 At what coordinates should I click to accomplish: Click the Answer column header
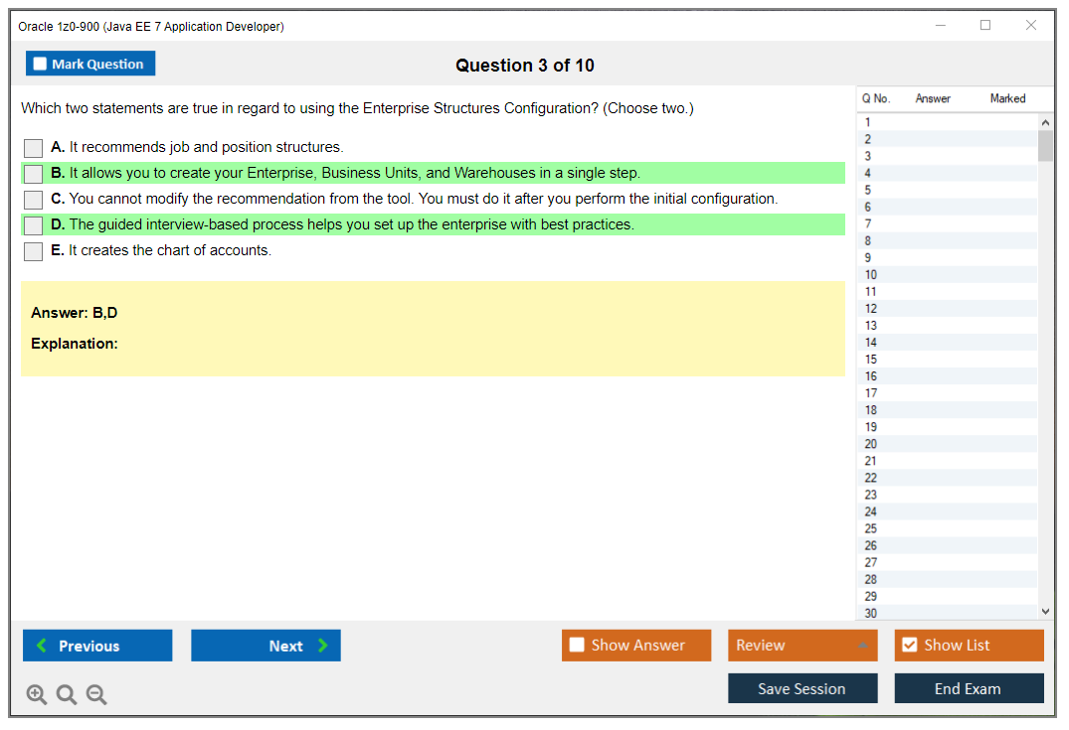click(x=932, y=98)
